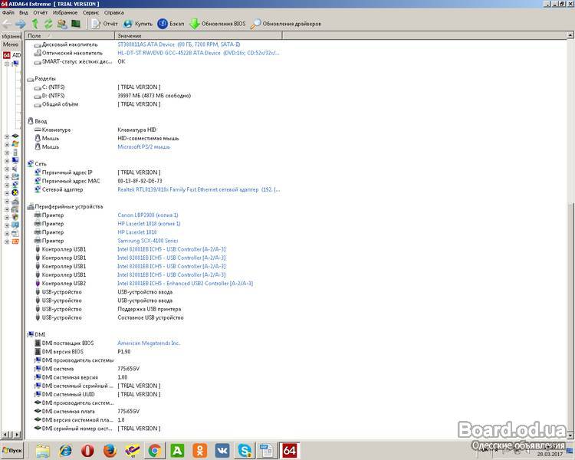Go back with the left arrow toolbar icon
The height and width of the screenshot is (460, 575).
pos(7,24)
